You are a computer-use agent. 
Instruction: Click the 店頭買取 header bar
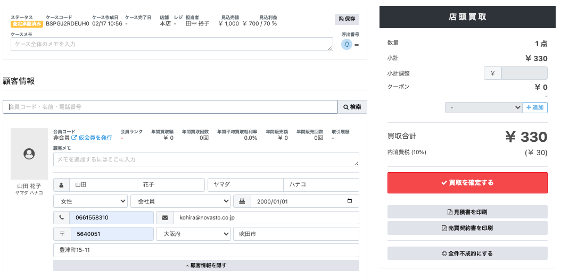(467, 17)
